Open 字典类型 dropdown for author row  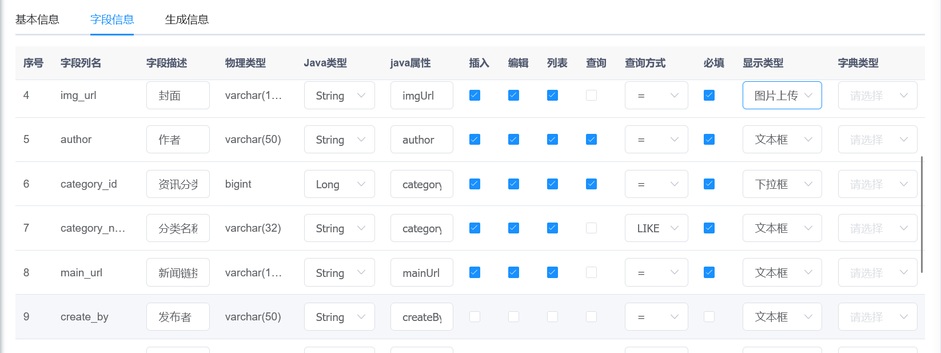click(x=877, y=140)
